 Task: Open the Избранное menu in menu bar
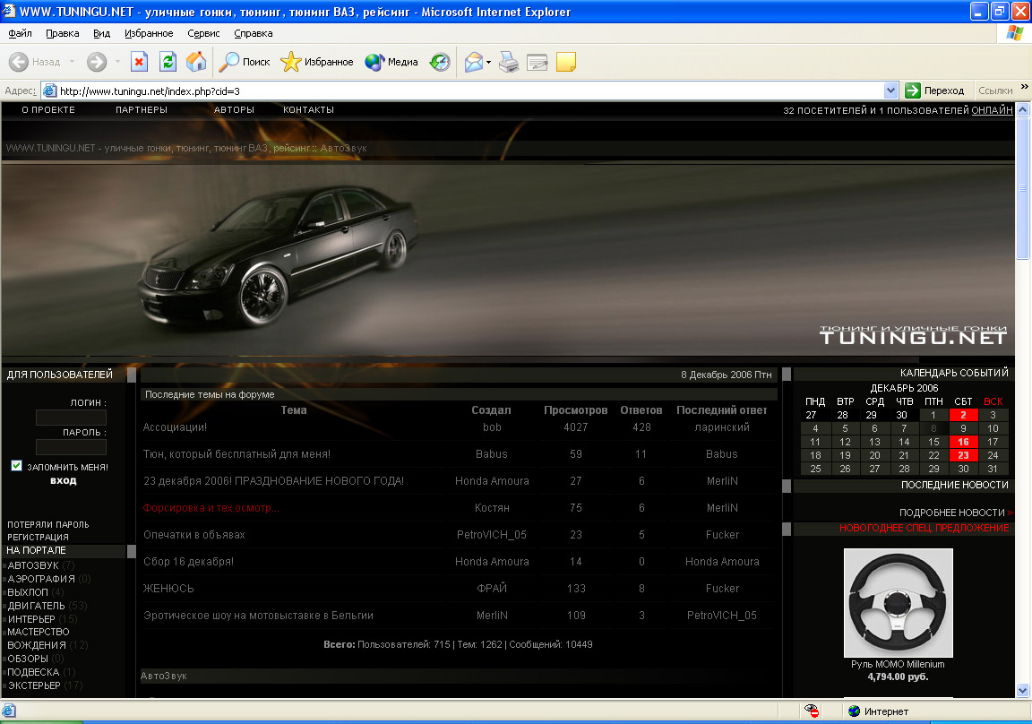149,33
